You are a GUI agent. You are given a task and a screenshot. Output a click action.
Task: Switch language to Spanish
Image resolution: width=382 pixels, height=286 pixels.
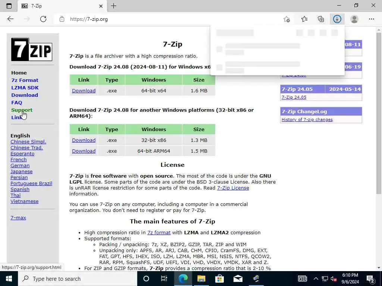[20, 190]
